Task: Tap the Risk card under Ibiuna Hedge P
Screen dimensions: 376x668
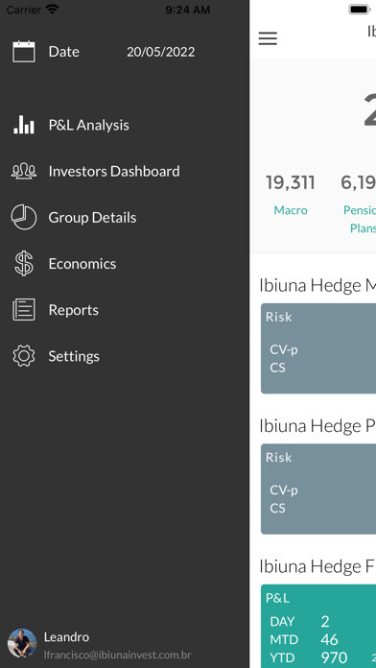Action: [x=318, y=489]
